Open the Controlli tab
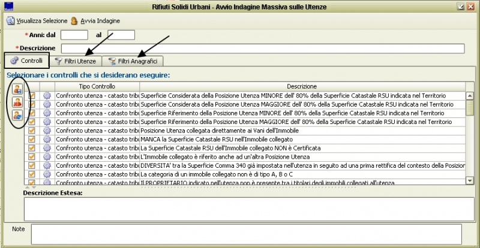 point(26,61)
